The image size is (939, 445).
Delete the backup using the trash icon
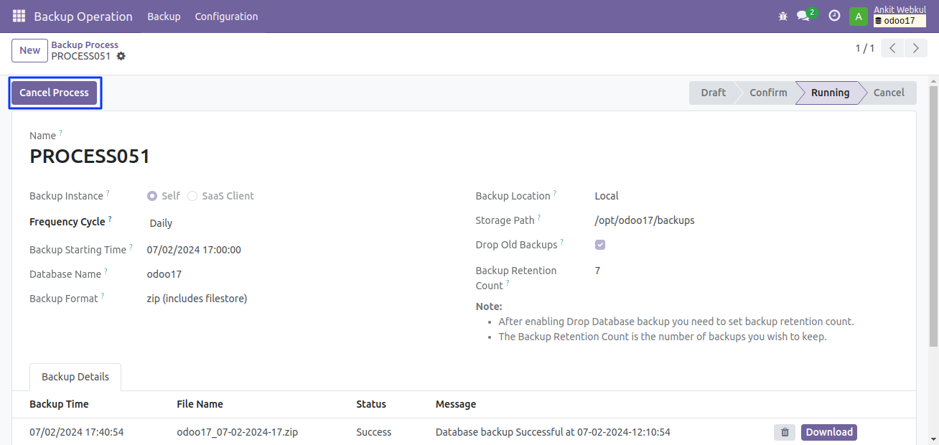(785, 432)
